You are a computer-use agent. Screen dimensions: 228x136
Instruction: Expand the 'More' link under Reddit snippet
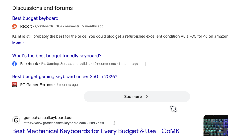18,42
